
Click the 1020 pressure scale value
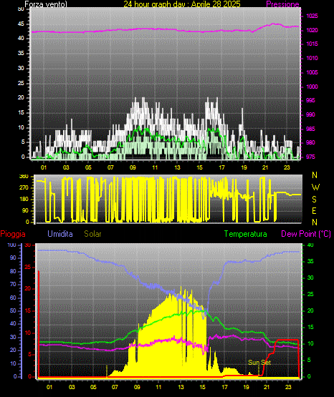pyautogui.click(x=312, y=30)
